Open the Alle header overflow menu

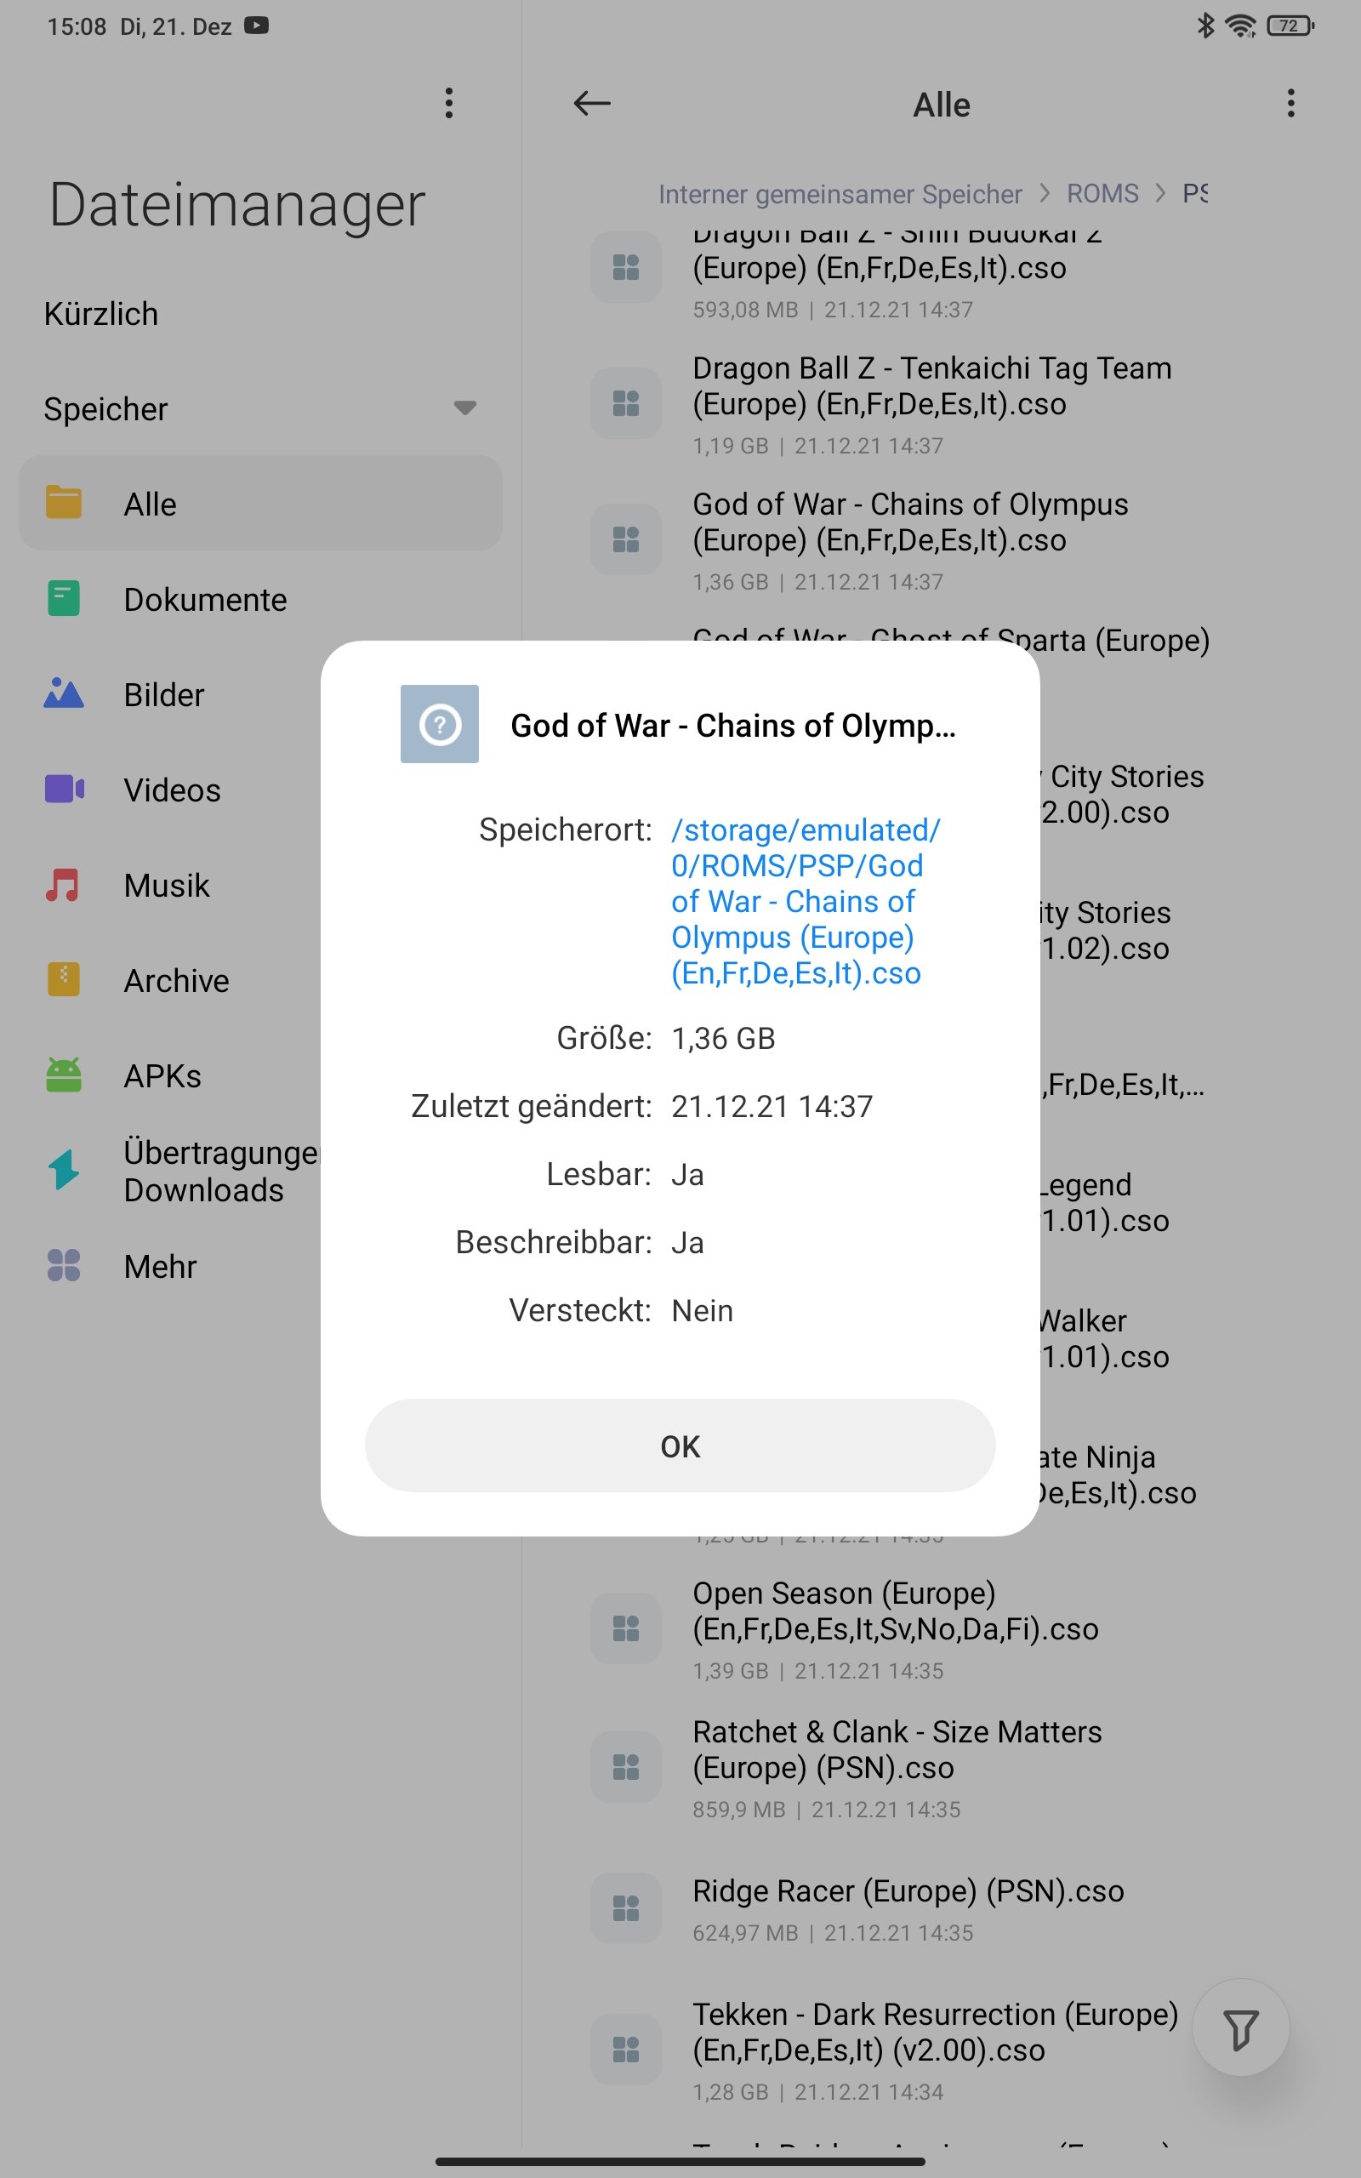point(1290,104)
